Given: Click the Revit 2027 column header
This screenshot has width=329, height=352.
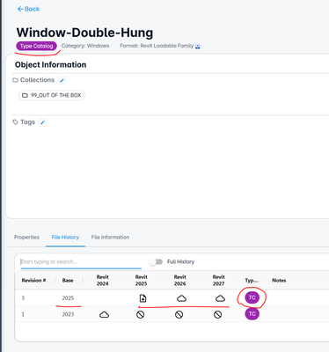Looking at the screenshot, I should pos(219,280).
